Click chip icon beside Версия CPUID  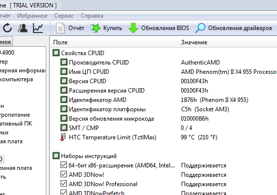pyautogui.click(x=64, y=81)
